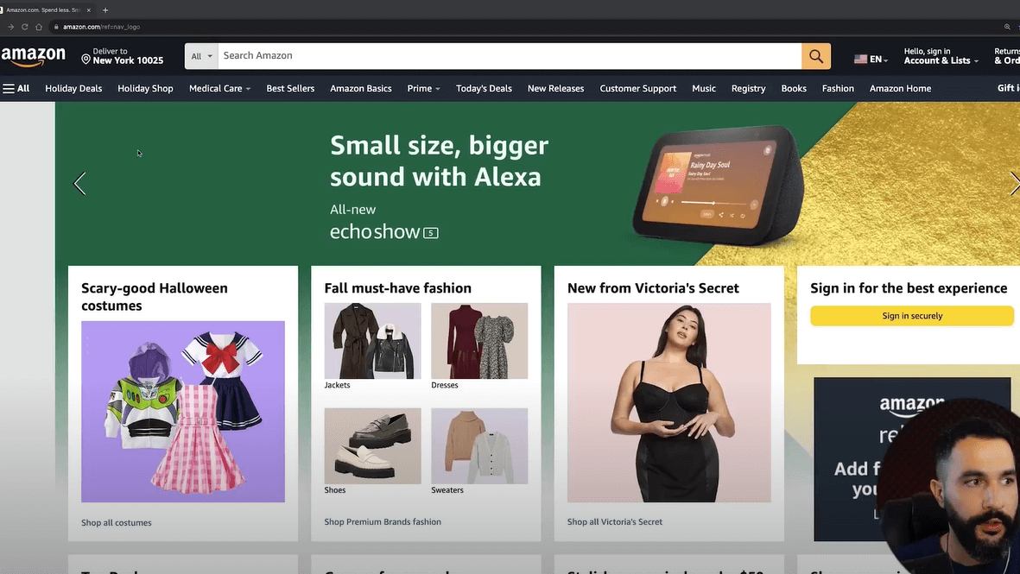This screenshot has width=1020, height=574.
Task: Click the delivery location pin icon
Action: [86, 60]
